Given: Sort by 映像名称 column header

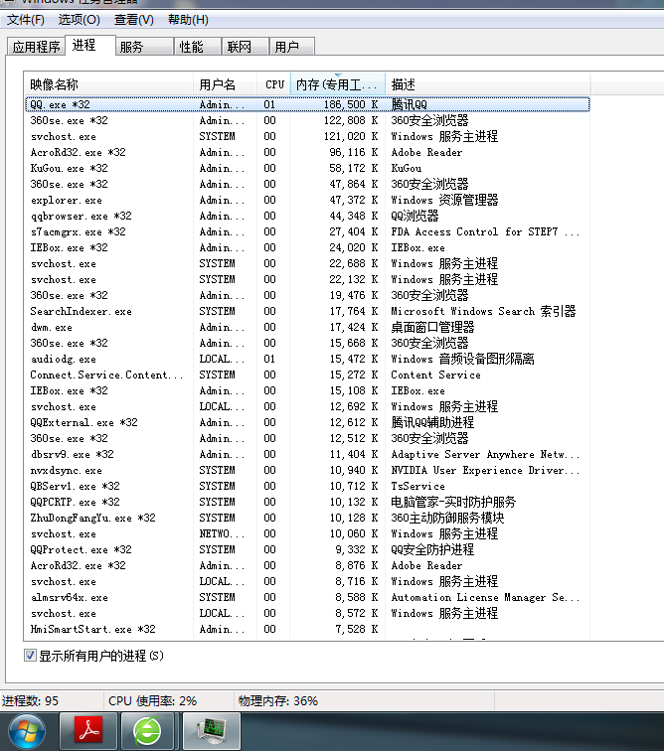Looking at the screenshot, I should (108, 84).
